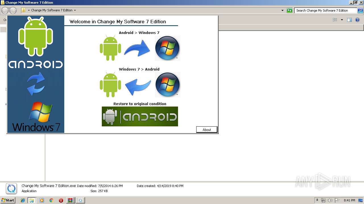This screenshot has width=364, height=204.
Task: Click the Android robot under Windows 7 > Android
Action: click(x=110, y=85)
